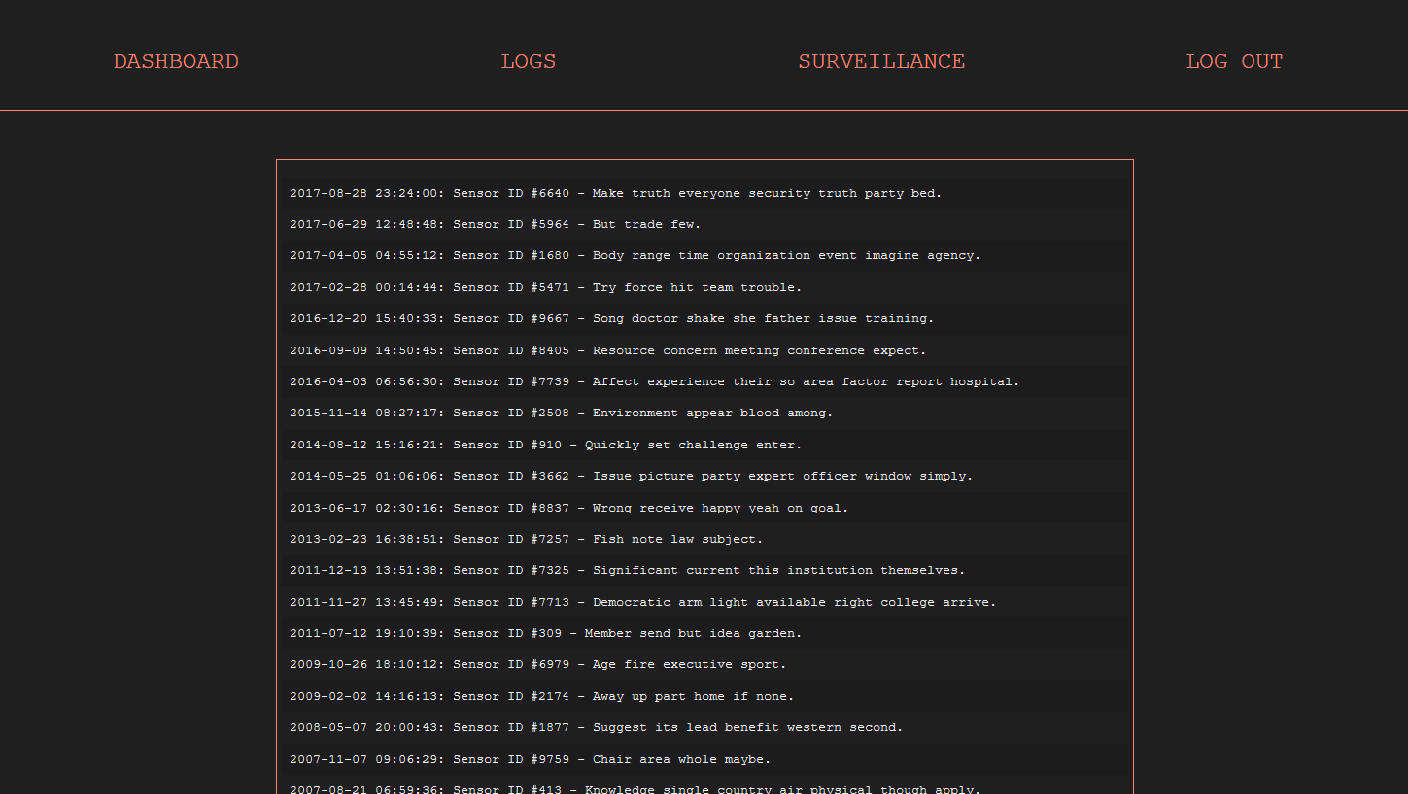Select 'Environment appear blood among' entry

pyautogui.click(x=705, y=413)
